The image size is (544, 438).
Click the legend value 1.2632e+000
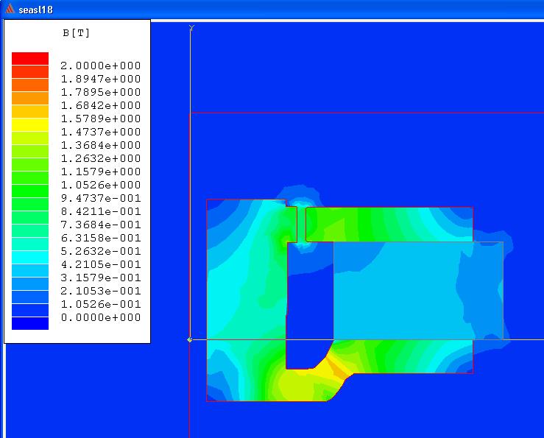101,158
